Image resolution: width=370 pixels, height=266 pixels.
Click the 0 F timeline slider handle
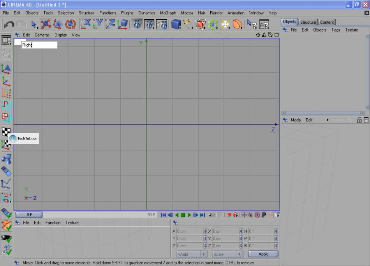coord(29,215)
